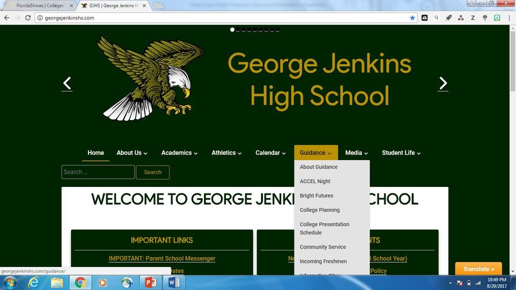Screen dimensions: 516x290
Task: Open Word from the taskbar
Action: 174,283
